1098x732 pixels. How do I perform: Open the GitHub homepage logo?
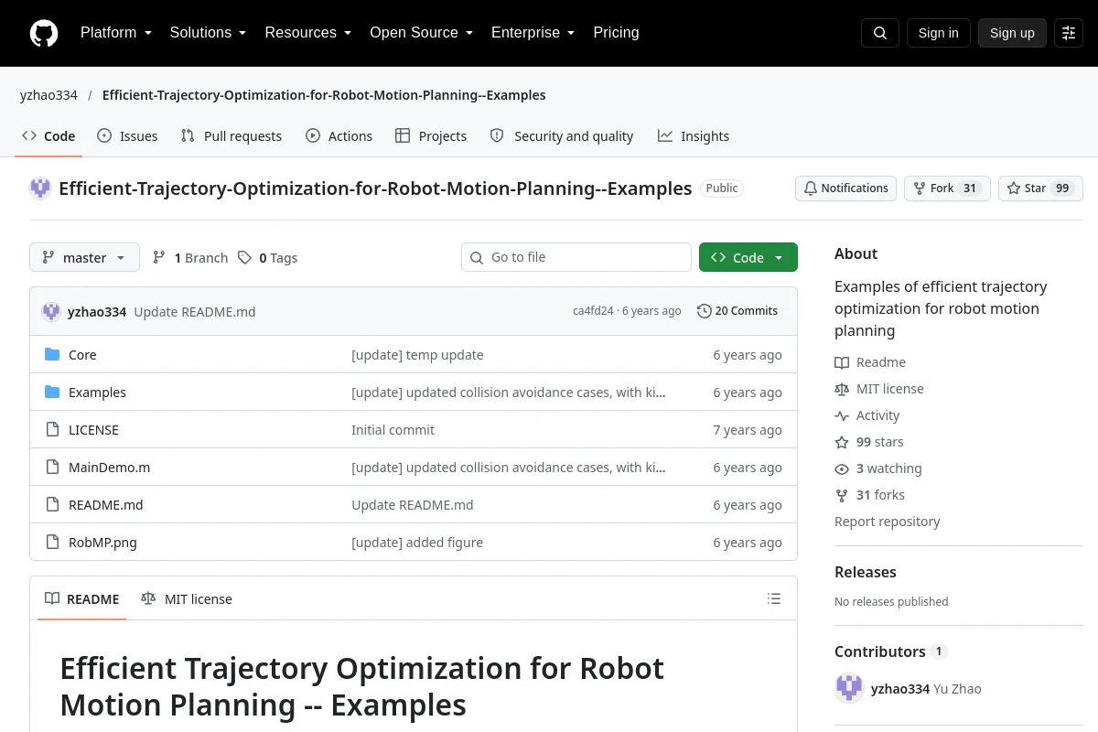coord(44,33)
